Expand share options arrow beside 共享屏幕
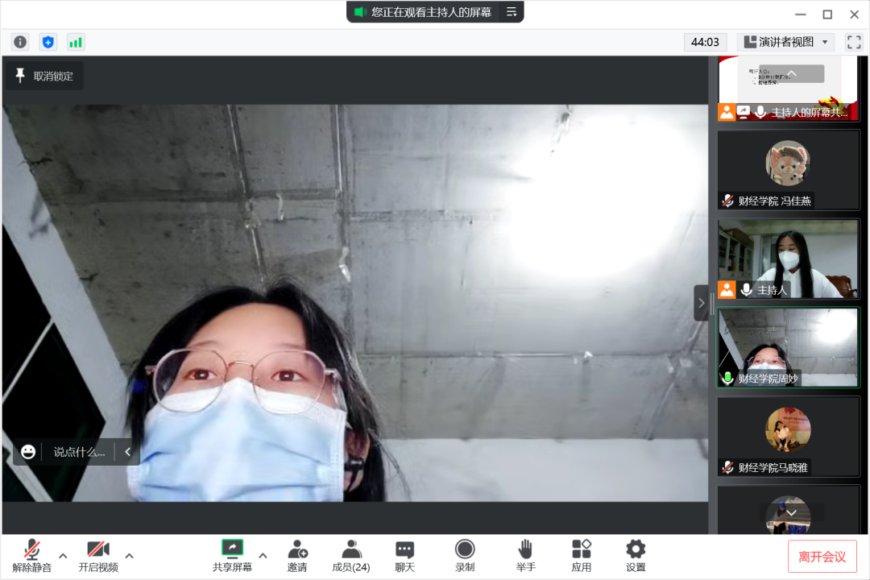This screenshot has width=870, height=580. pyautogui.click(x=263, y=556)
